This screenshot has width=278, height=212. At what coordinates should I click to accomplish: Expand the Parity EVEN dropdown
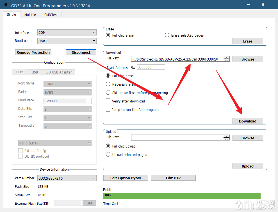point(67,92)
